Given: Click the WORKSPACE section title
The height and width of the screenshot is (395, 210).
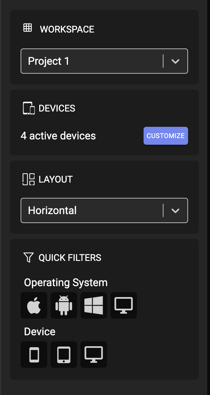Looking at the screenshot, I should [67, 29].
